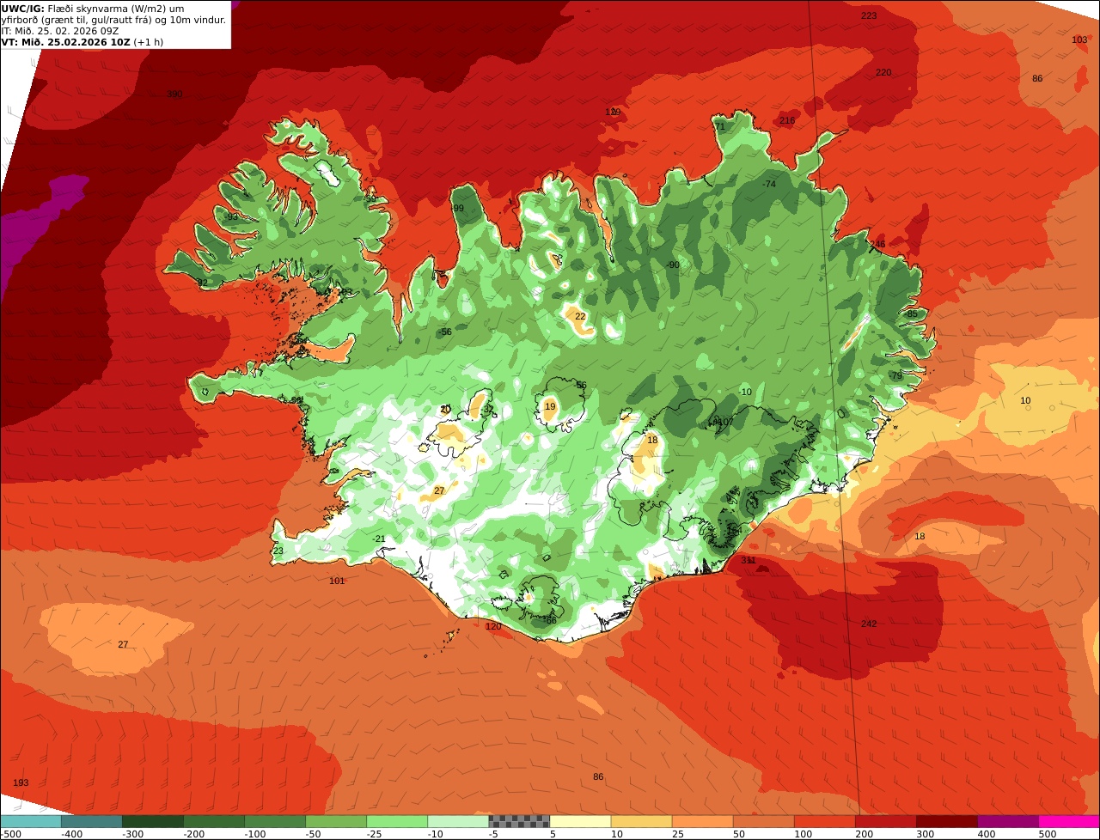This screenshot has width=1100, height=840.
Task: Click the purple swatch between 400 and 500
Action: 1007,821
